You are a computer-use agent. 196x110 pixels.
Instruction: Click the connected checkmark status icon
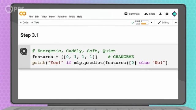point(133,23)
